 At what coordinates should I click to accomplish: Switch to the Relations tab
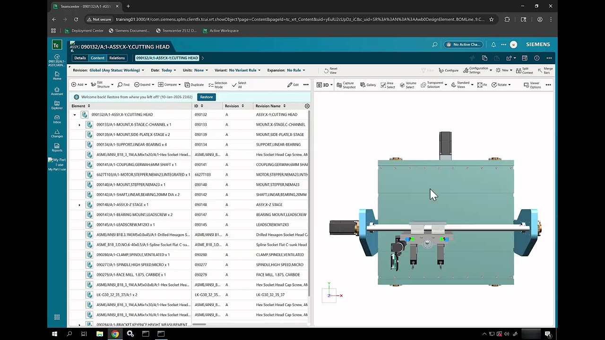(117, 58)
